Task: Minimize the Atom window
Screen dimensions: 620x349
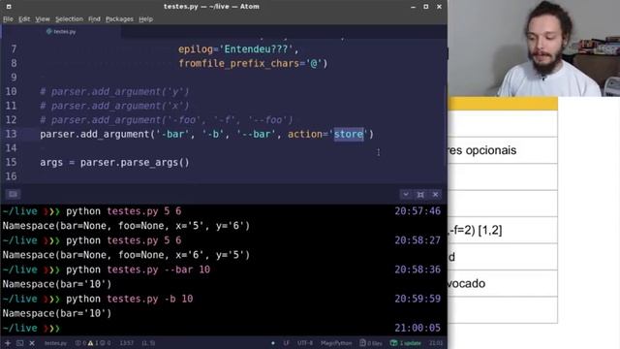Action: 414,7
